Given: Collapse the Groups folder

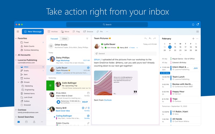Looking at the screenshot, I should tap(19, 82).
